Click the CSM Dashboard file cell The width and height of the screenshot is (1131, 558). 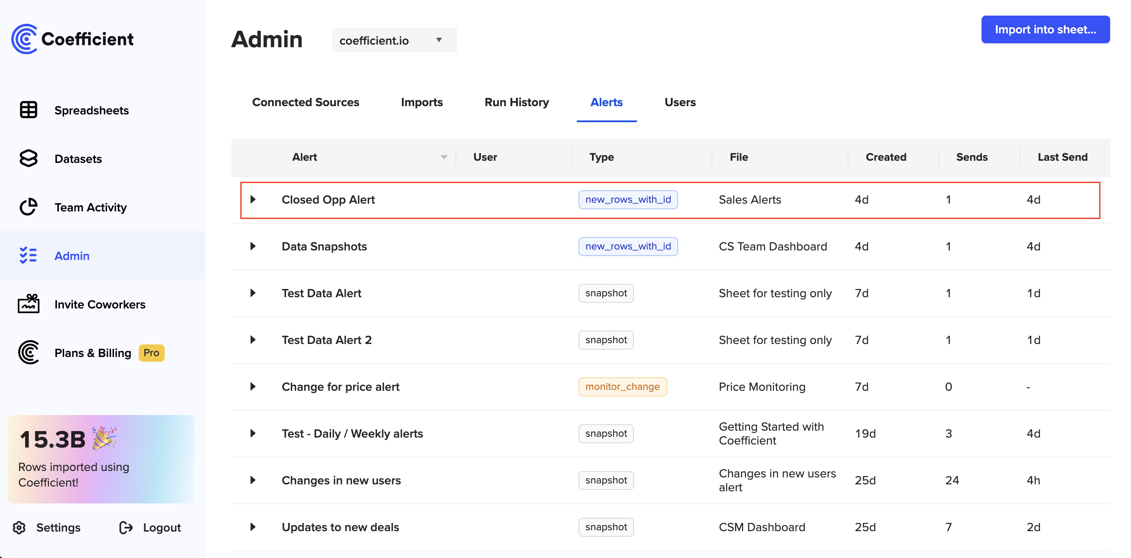tap(762, 527)
